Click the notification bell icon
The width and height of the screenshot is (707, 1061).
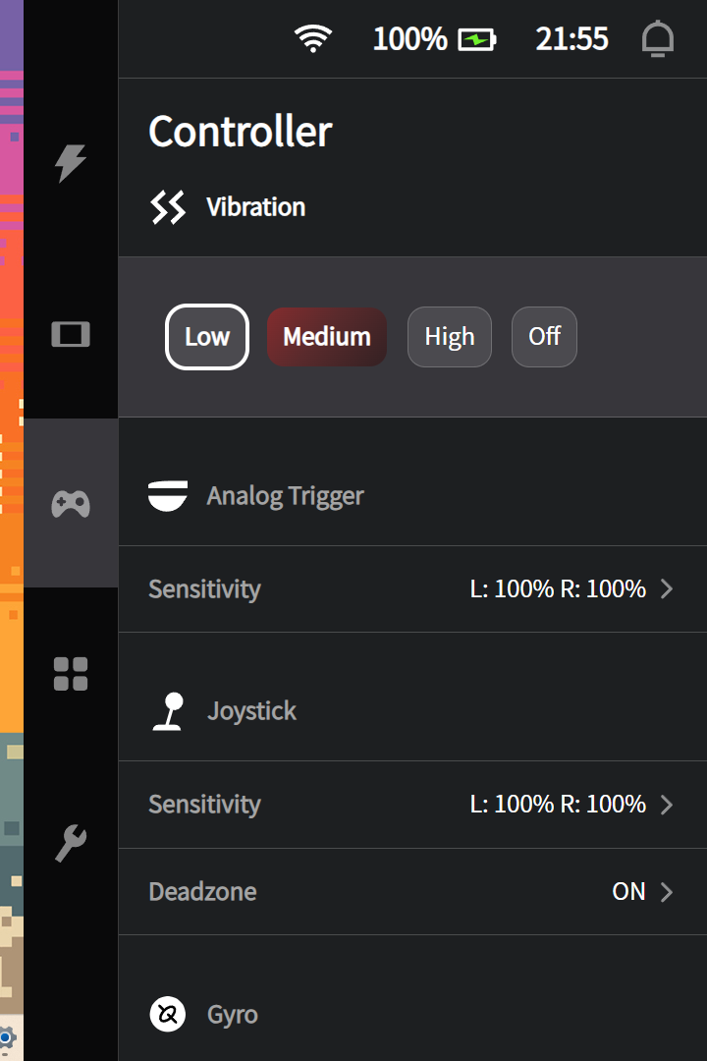pos(658,39)
